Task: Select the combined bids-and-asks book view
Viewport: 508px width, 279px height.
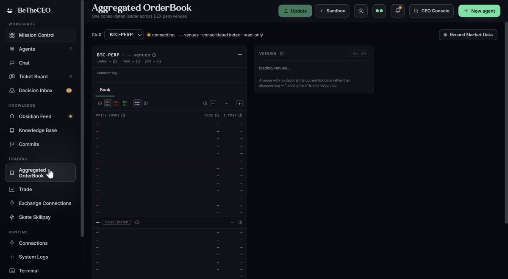Action: pos(108,104)
